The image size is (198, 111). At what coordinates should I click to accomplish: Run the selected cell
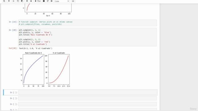click(38, 1)
